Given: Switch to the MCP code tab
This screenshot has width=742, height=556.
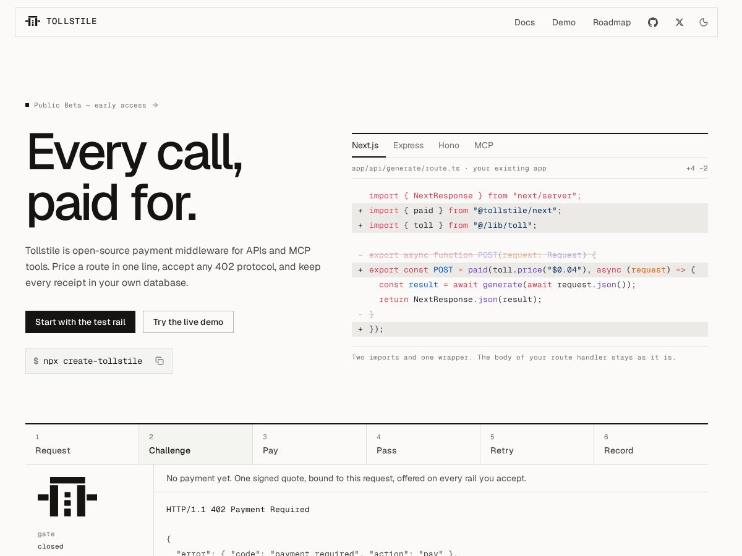Looking at the screenshot, I should click(x=484, y=145).
